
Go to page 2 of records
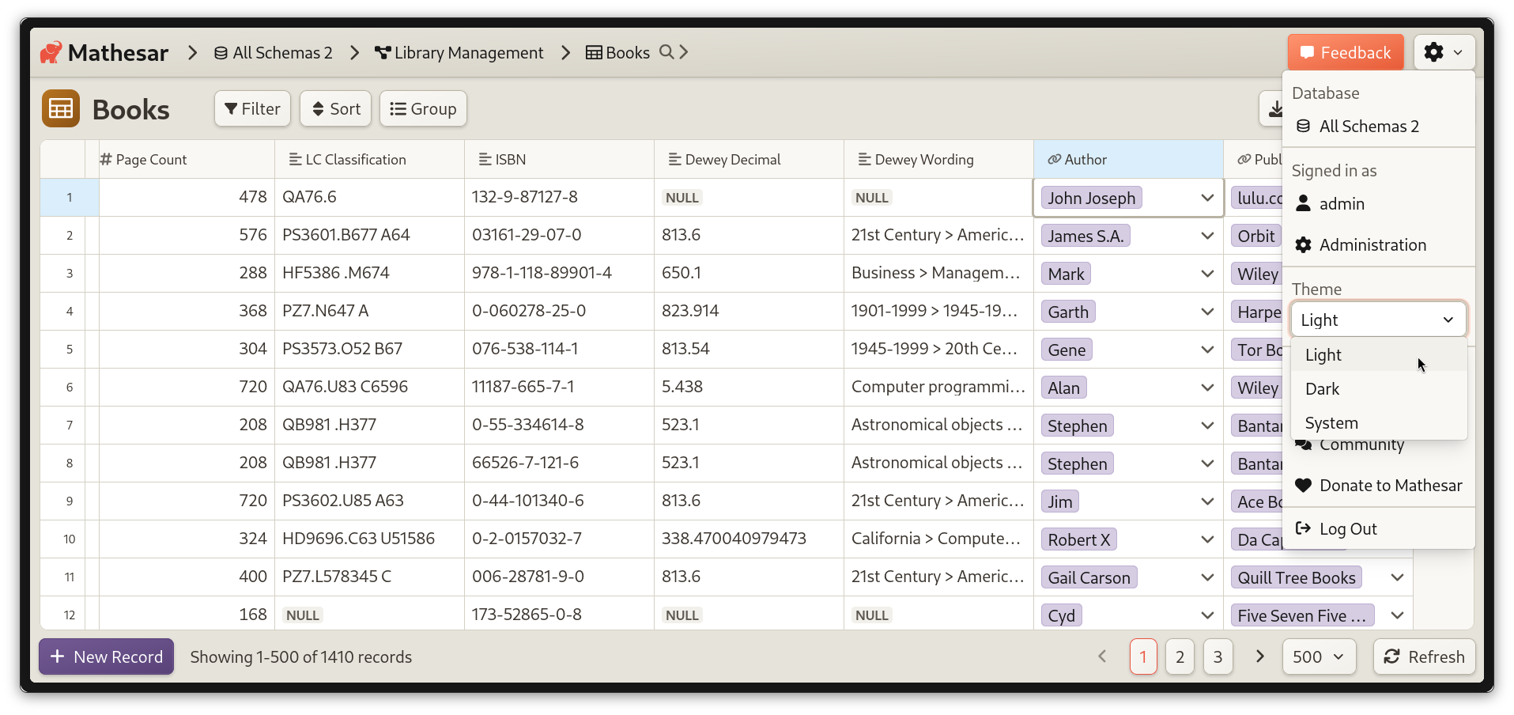click(x=1180, y=656)
